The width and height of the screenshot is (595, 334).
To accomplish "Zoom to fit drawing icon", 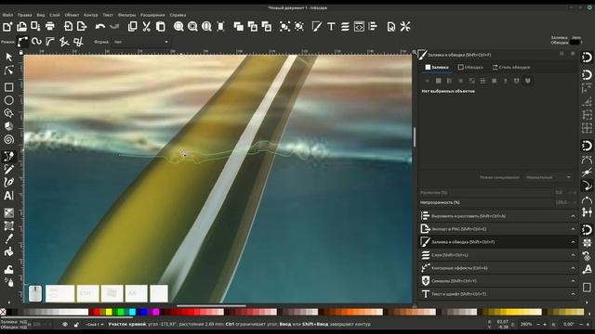I will 192,27.
